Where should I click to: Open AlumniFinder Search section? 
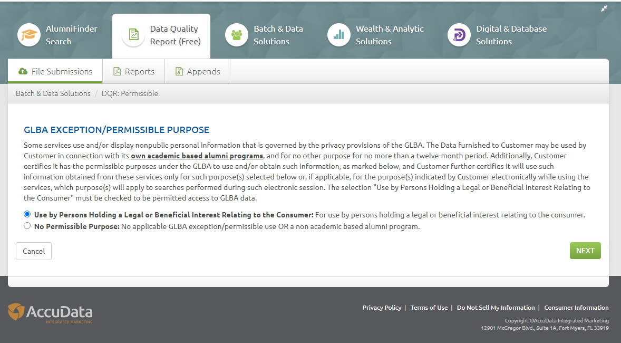click(x=58, y=35)
